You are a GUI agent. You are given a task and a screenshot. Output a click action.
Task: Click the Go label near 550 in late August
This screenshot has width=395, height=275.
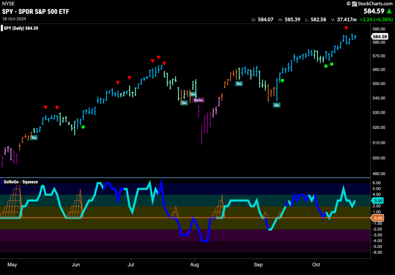pos(239,84)
